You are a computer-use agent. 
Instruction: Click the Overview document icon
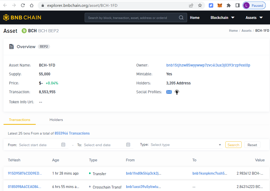pos(11,47)
